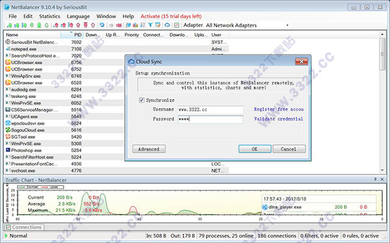Screen dimensions: 390x243
Task: Click the 186 connections status bar entry
Action: 277,236
